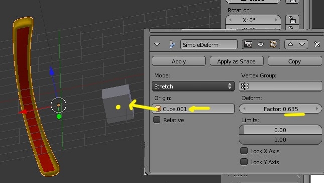
Task: Toggle the Rotation X lock icon
Action: pyautogui.click(x=292, y=20)
